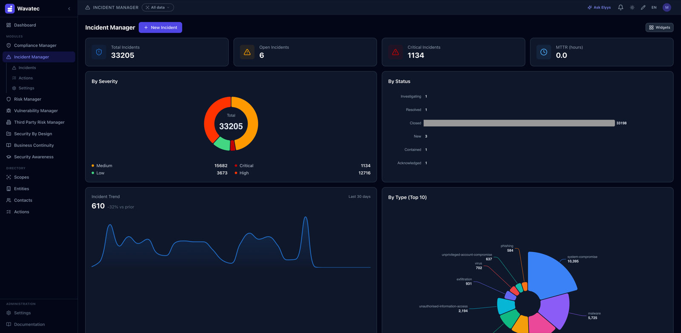Click the notifications bell icon
The height and width of the screenshot is (333, 681).
coord(621,7)
